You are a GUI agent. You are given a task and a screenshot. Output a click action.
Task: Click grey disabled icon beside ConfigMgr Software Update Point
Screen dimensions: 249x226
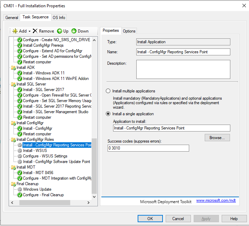click(x=20, y=162)
